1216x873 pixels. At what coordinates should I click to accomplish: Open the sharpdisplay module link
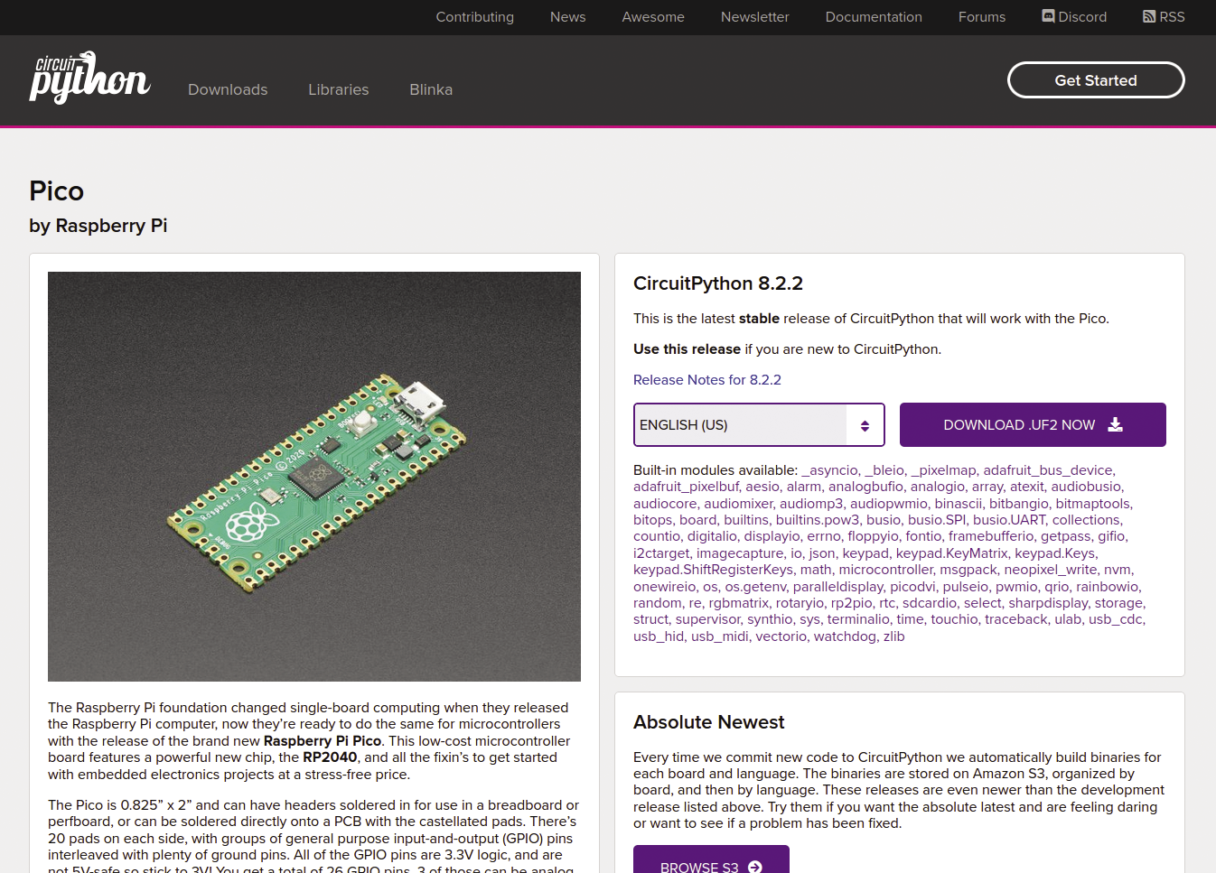point(1048,603)
